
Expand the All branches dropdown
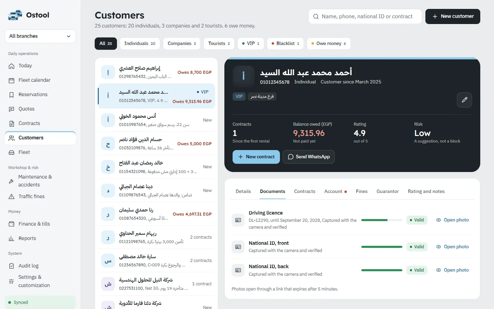click(40, 36)
